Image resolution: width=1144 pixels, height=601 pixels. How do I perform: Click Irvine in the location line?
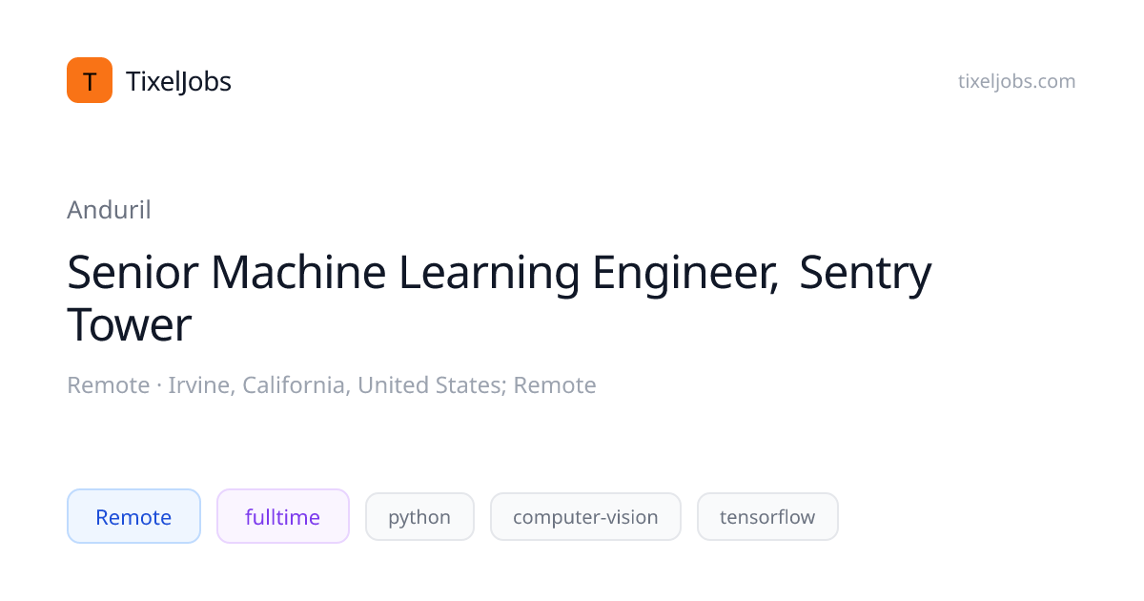(200, 385)
